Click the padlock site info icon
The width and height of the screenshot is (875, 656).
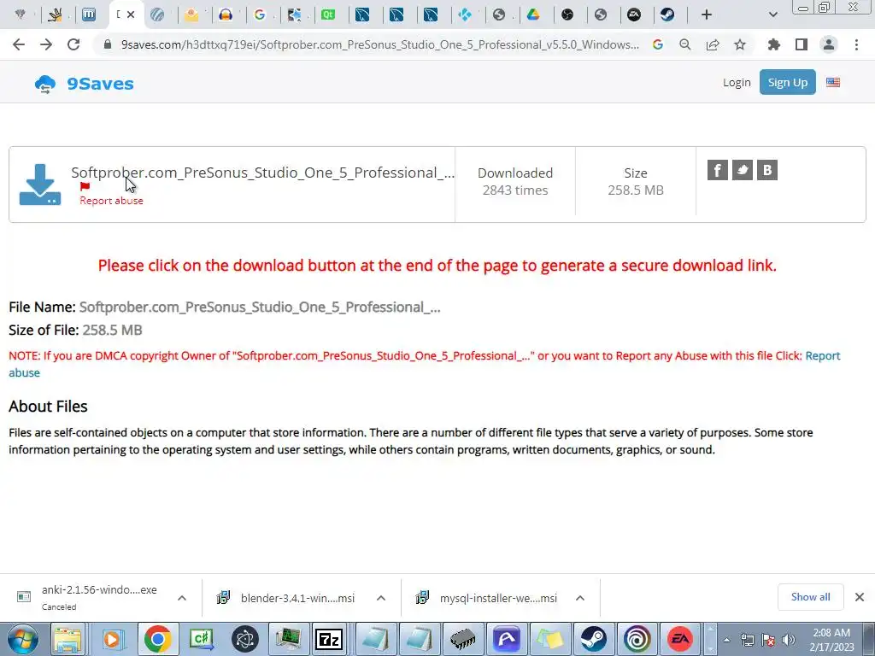pos(109,44)
